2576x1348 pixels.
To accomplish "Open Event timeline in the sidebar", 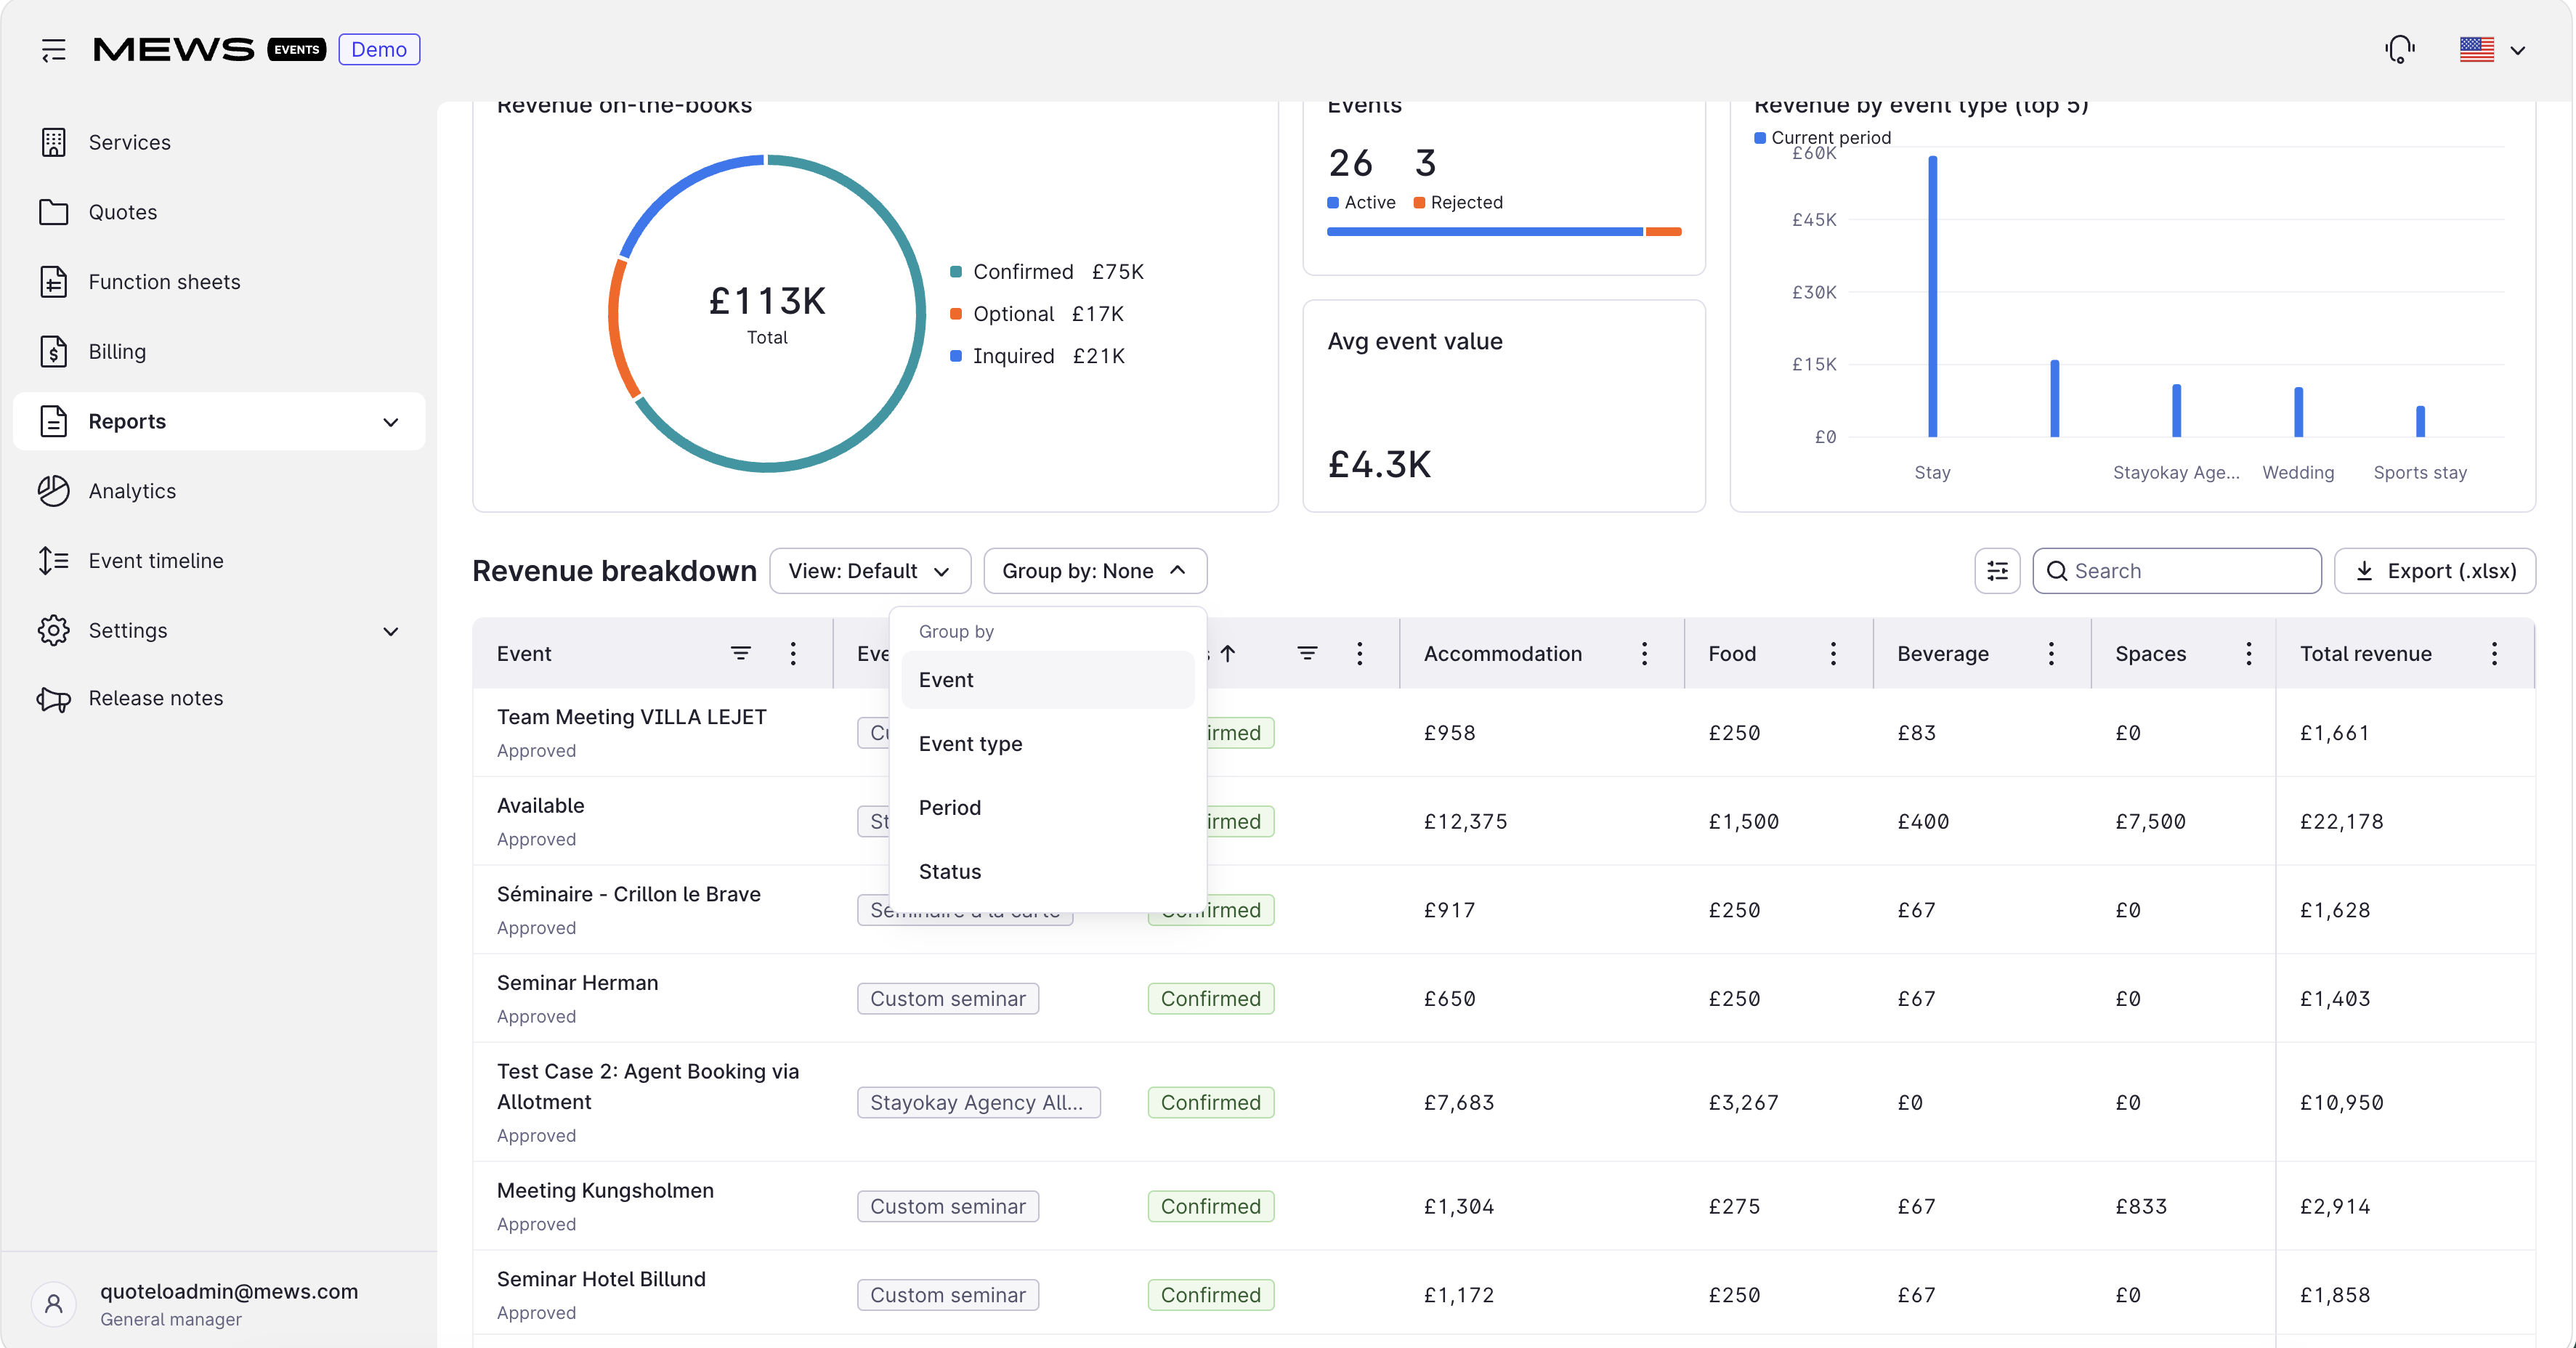I will coord(155,561).
